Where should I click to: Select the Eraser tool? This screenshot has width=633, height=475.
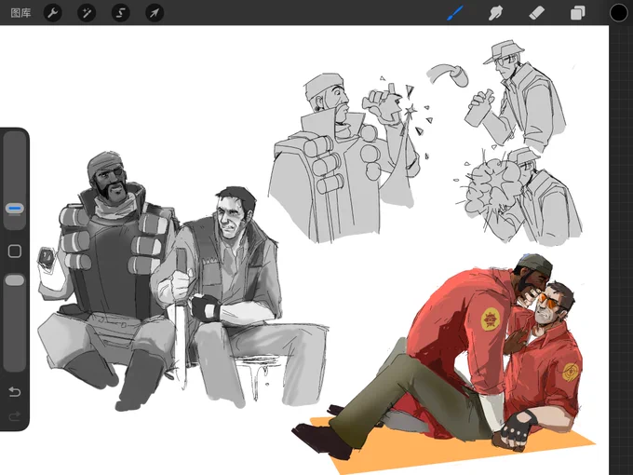pyautogui.click(x=536, y=13)
